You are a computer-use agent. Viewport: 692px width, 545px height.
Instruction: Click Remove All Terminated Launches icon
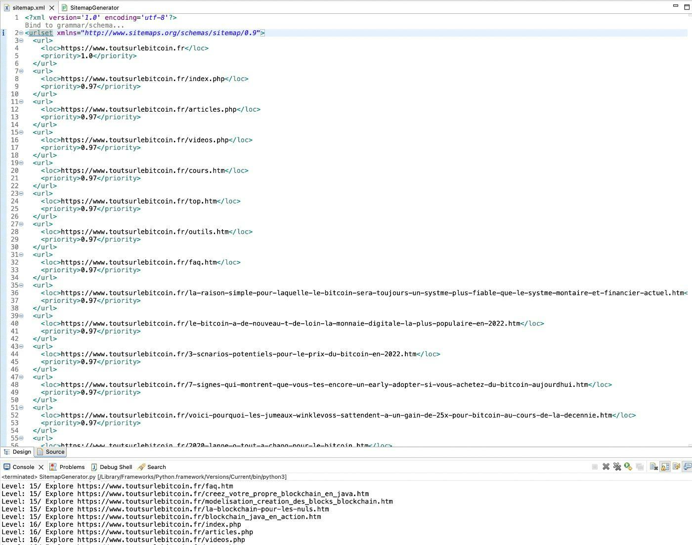(617, 467)
